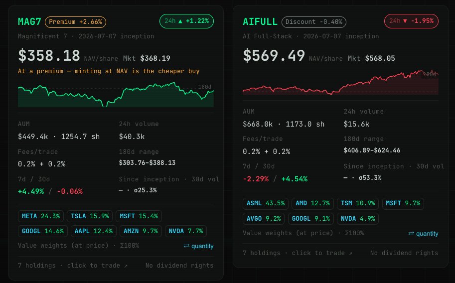Image resolution: width=455 pixels, height=283 pixels.
Task: Click the AUM value $668.0k · 1173.0 sh
Action: pyautogui.click(x=284, y=124)
